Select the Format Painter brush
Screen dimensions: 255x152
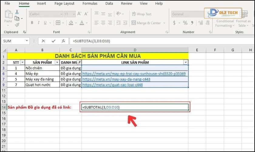(x=17, y=25)
